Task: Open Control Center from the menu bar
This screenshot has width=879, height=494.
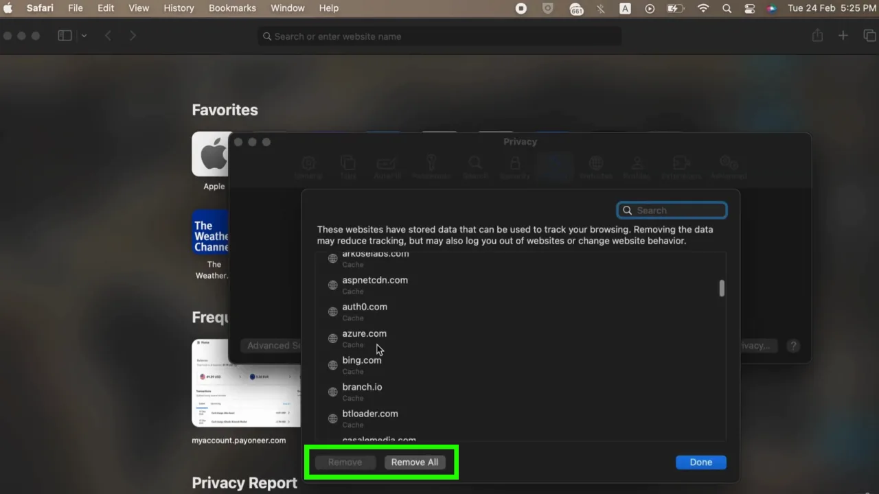Action: 750,8
